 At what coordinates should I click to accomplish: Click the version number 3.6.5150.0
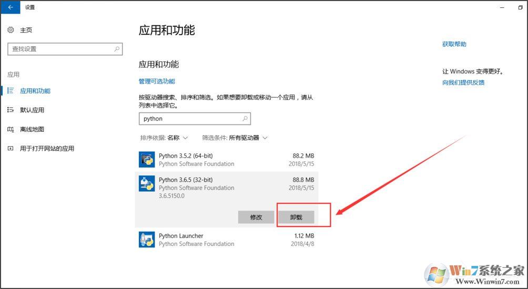tap(172, 196)
